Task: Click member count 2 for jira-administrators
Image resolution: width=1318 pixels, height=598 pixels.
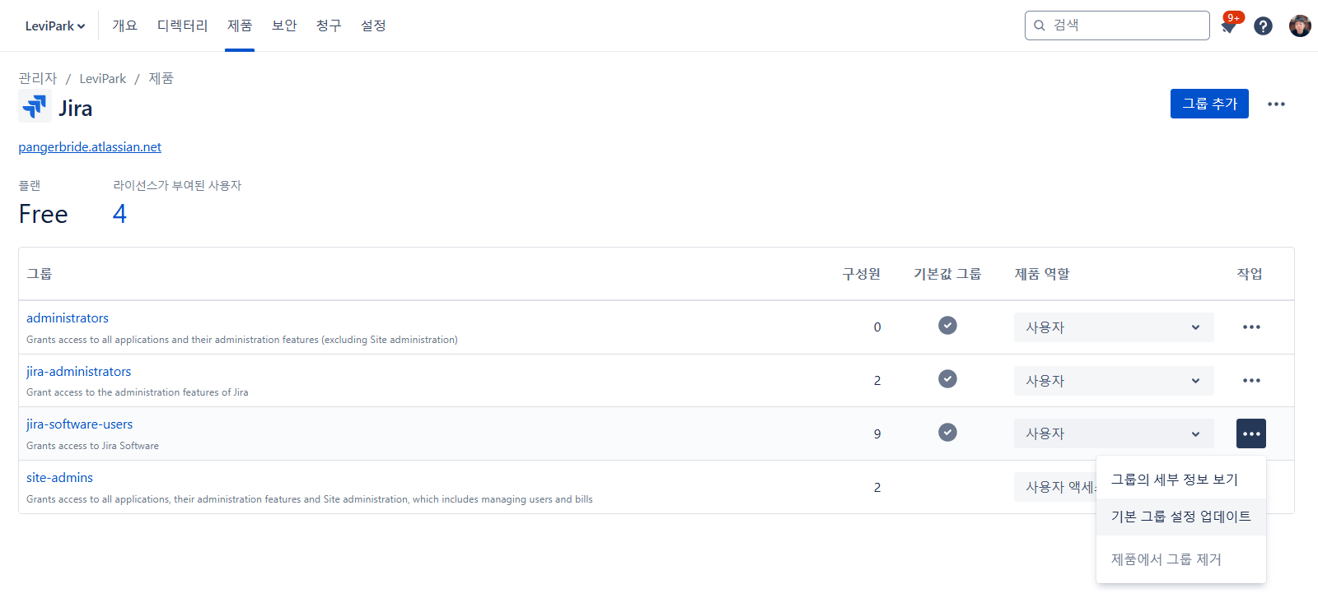Action: pos(877,381)
